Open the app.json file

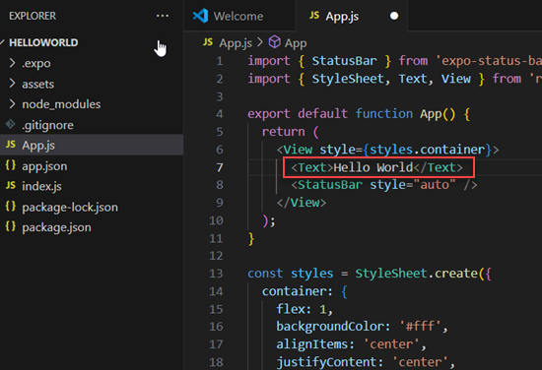44,166
